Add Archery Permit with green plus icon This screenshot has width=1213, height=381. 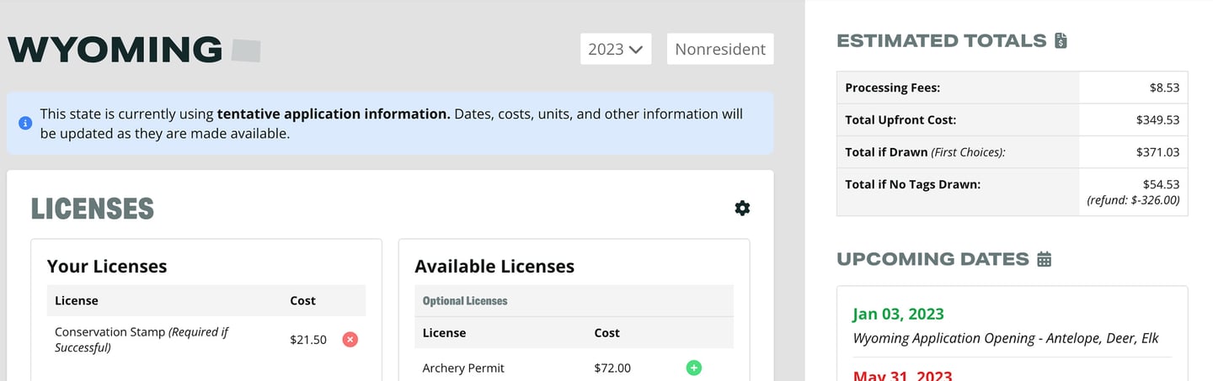point(693,368)
